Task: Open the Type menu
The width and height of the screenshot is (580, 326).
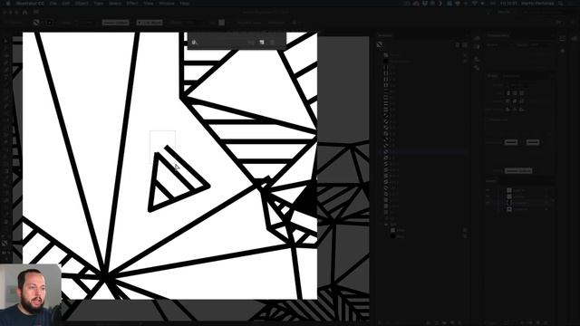Action: (99, 4)
